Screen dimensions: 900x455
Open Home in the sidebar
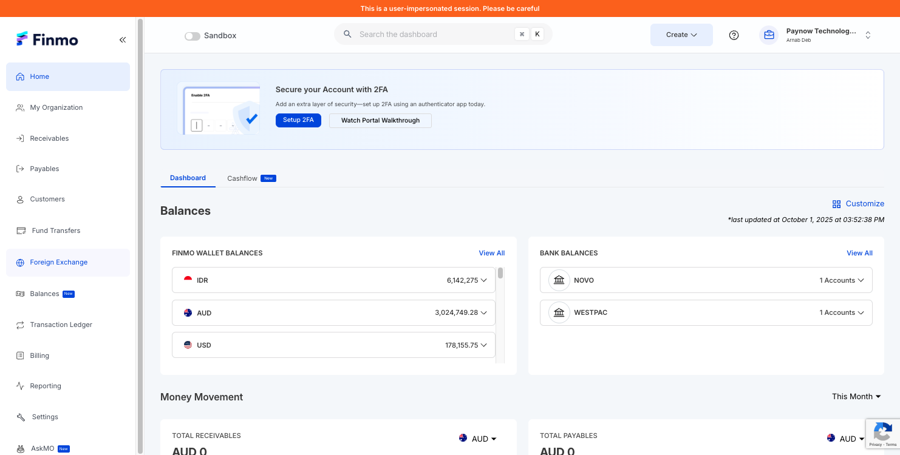coord(68,76)
